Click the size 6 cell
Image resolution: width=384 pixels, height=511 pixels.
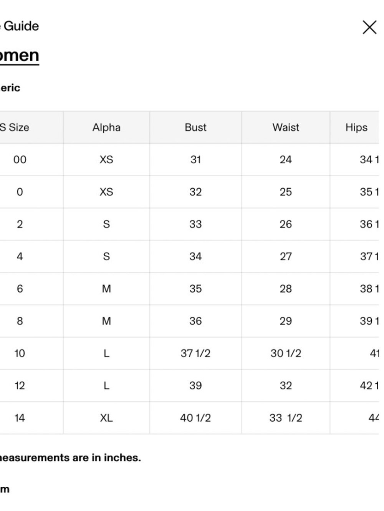tap(20, 289)
